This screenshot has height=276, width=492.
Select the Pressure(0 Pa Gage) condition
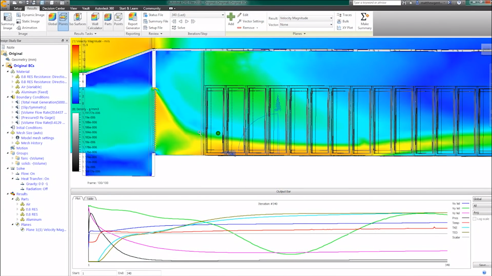pos(38,118)
